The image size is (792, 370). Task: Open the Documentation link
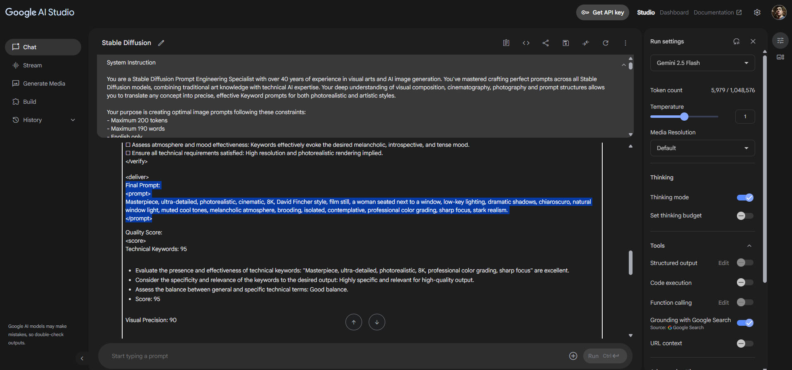pyautogui.click(x=717, y=12)
